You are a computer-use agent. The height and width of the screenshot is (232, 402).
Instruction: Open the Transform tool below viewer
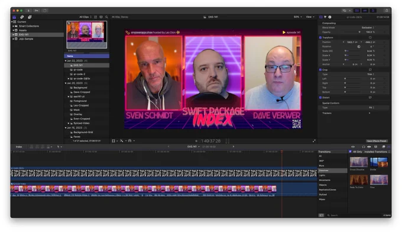click(114, 141)
